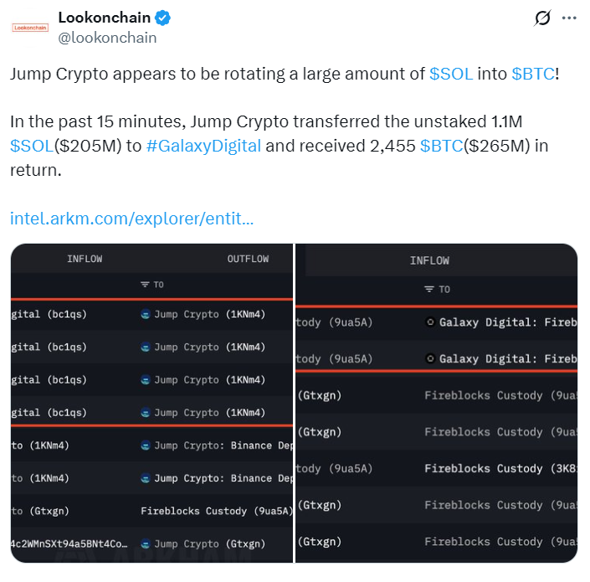Click the filter icon in the left TO header
Screen dimensions: 590x582
145,285
